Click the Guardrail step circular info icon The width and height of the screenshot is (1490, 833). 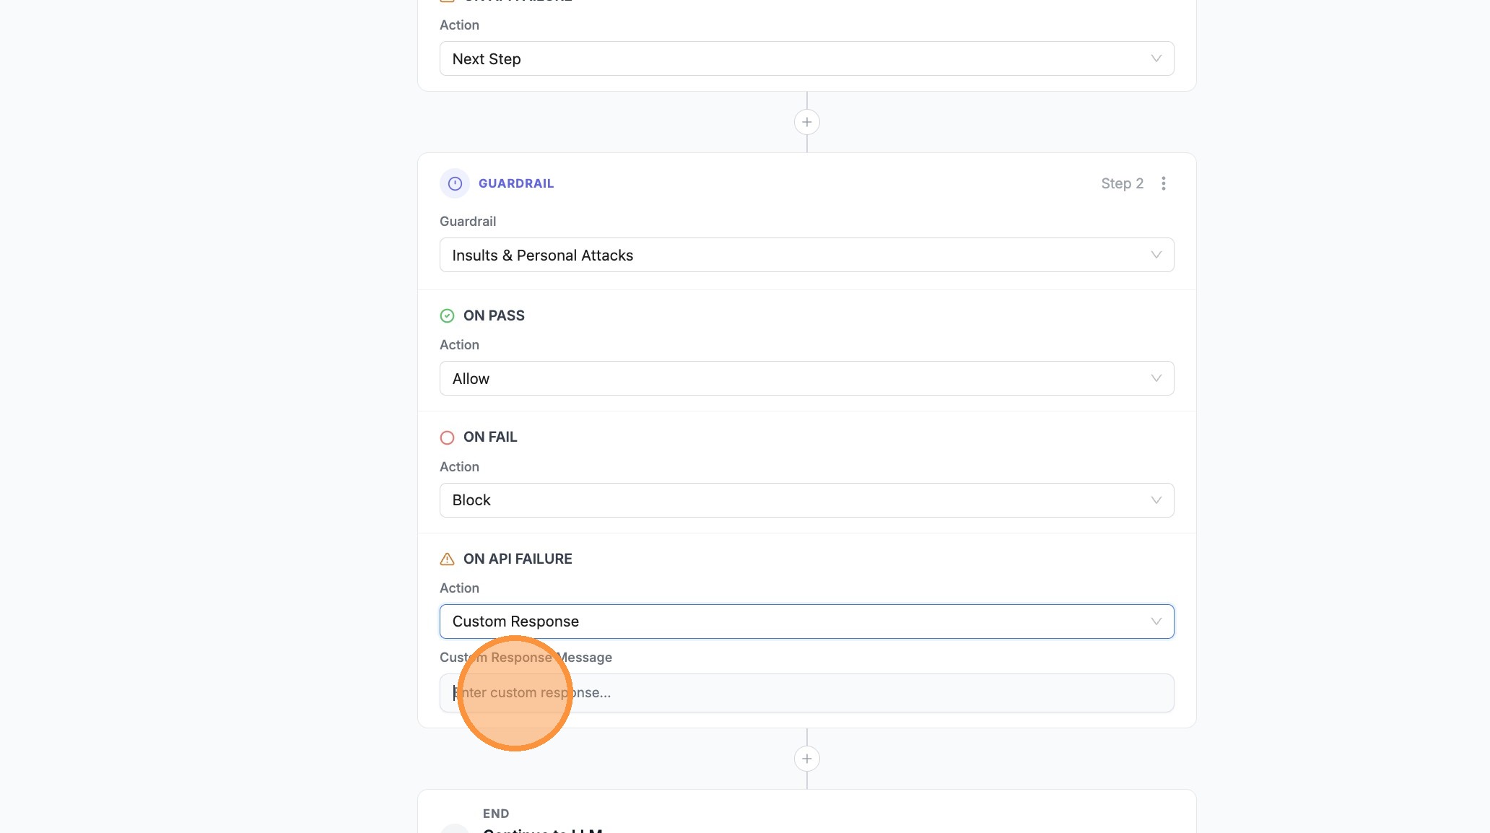[454, 183]
